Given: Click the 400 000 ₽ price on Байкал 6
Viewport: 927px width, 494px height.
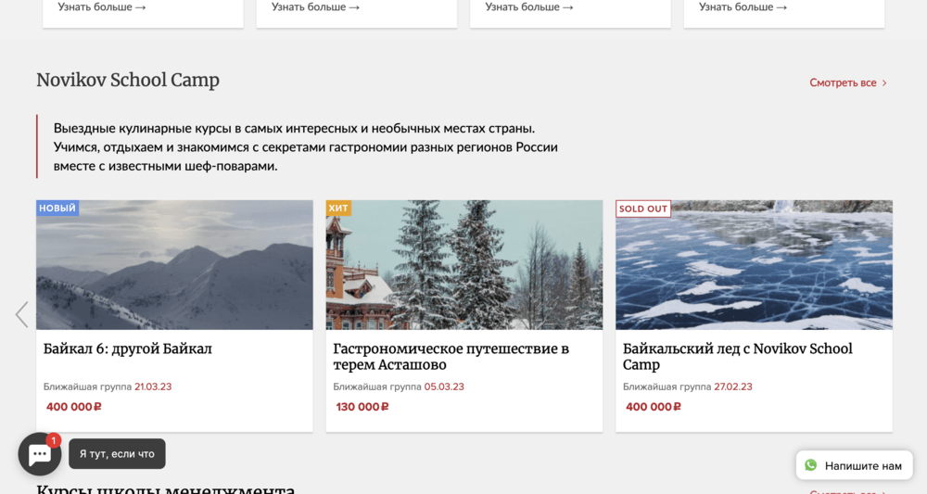Looking at the screenshot, I should coord(74,407).
